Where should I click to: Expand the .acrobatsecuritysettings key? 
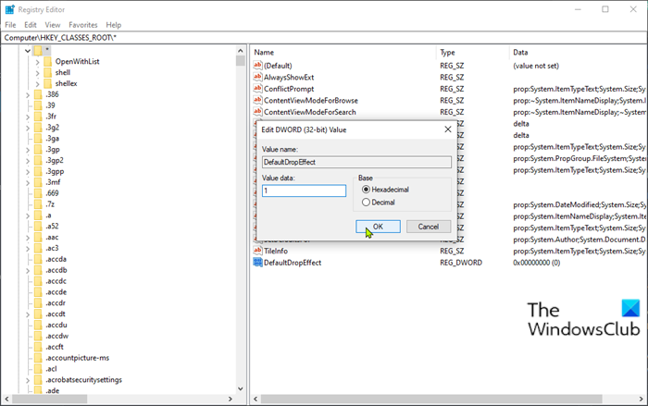[x=28, y=380]
